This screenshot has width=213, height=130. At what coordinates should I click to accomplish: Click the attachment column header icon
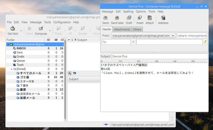(x=75, y=40)
